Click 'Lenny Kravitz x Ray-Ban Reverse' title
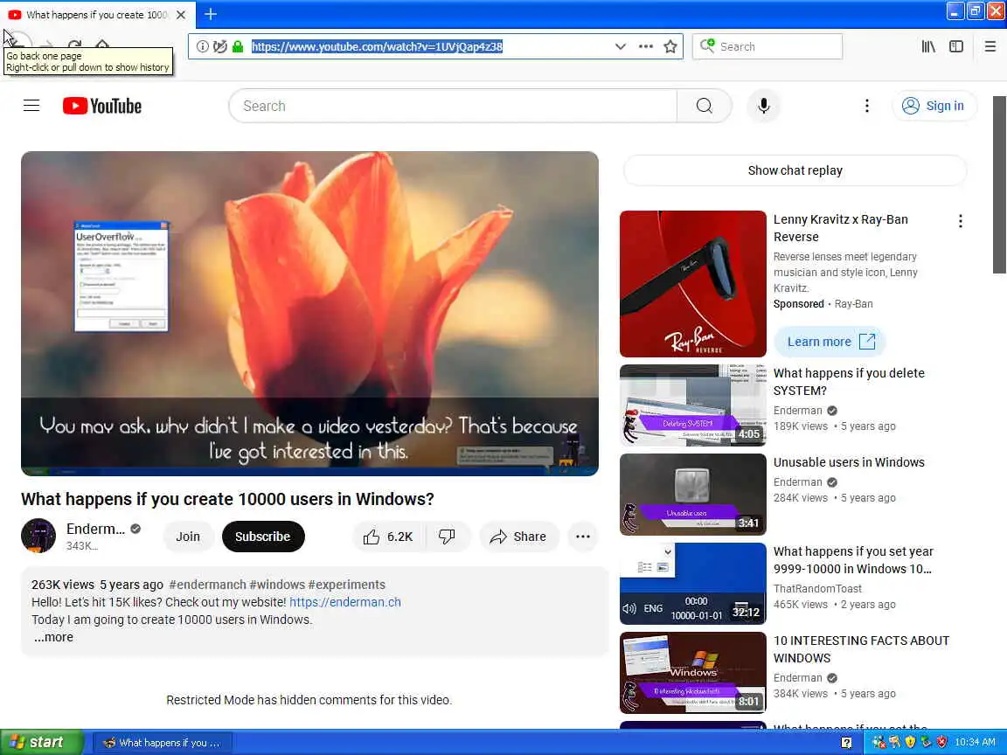Screen dimensions: 1007x755 tap(841, 228)
